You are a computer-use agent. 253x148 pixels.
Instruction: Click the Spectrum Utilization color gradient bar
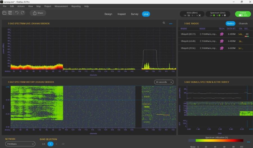pyautogui.click(x=219, y=140)
